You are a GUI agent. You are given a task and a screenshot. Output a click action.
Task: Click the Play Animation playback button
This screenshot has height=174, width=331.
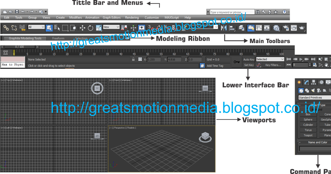(x=300, y=59)
